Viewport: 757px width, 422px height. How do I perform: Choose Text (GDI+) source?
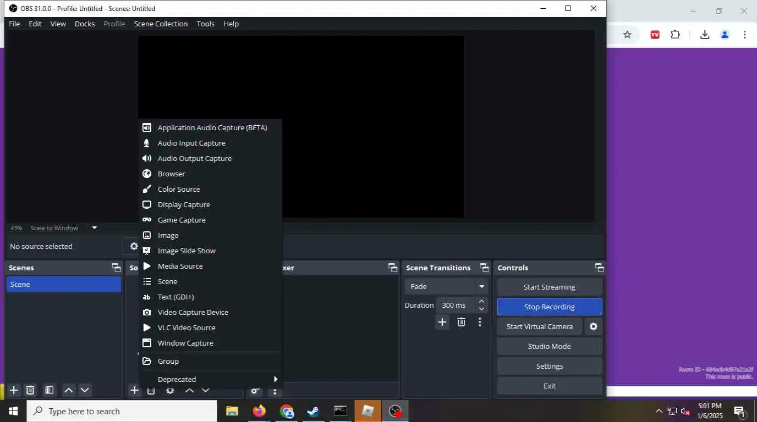pyautogui.click(x=210, y=297)
